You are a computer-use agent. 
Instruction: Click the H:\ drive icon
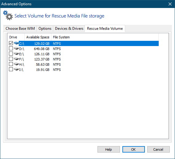pyautogui.click(x=16, y=64)
